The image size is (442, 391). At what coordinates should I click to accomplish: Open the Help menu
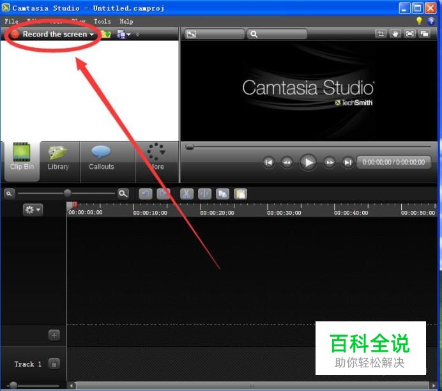[126, 21]
